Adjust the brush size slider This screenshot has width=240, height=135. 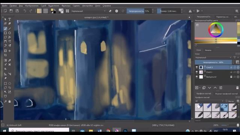coord(169,11)
